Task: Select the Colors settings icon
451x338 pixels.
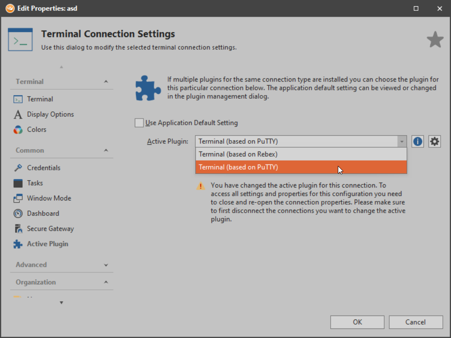Action: coord(18,130)
